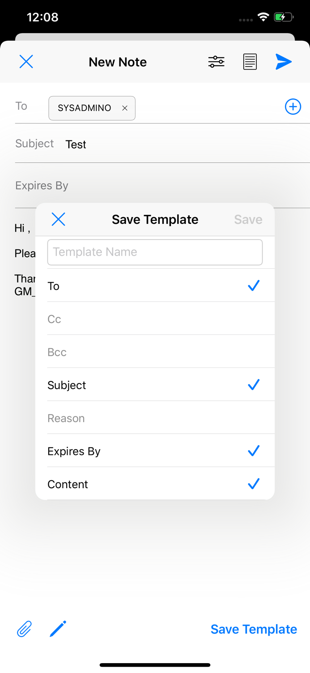The height and width of the screenshot is (673, 310).
Task: Remove the SYSADMINO recipient chip
Action: [x=125, y=108]
